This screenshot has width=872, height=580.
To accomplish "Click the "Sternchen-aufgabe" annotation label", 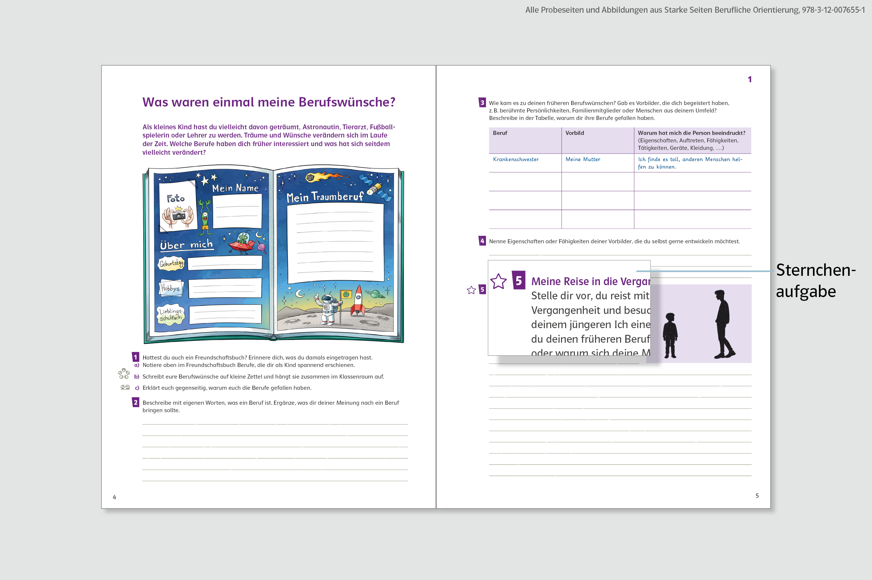I will (x=816, y=280).
